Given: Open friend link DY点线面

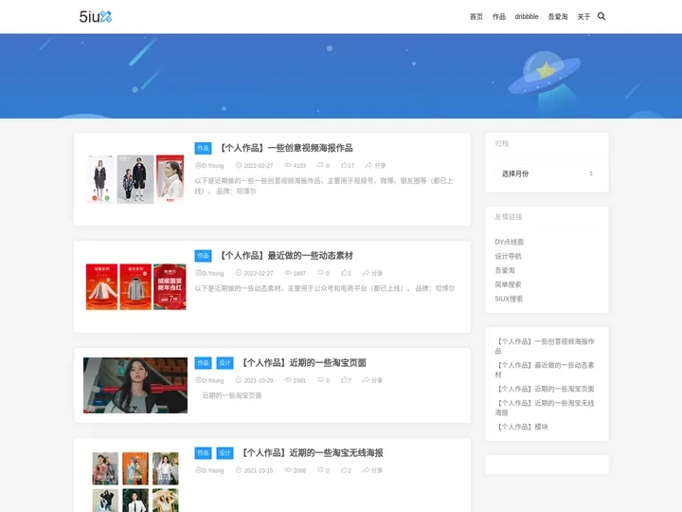Looking at the screenshot, I should 509,242.
